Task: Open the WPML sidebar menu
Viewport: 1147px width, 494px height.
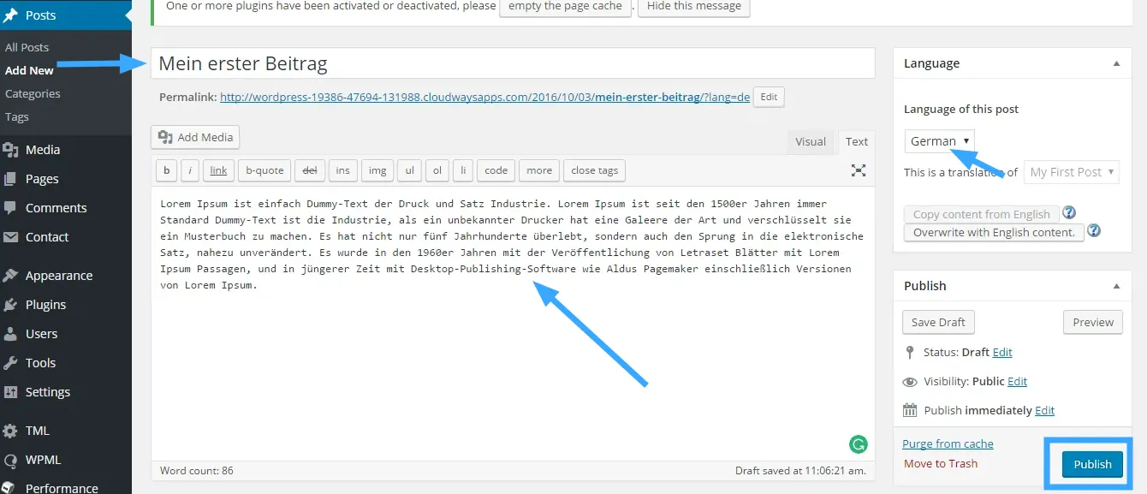Action: point(43,460)
